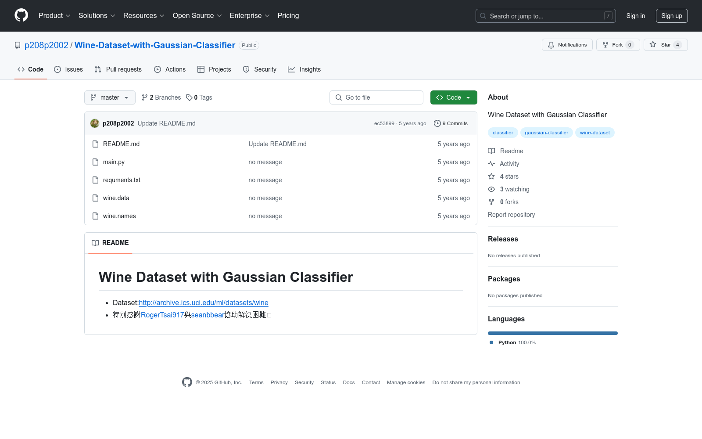Screen dimensions: 702x439
Task: Click the commit history clock icon
Action: click(437, 123)
